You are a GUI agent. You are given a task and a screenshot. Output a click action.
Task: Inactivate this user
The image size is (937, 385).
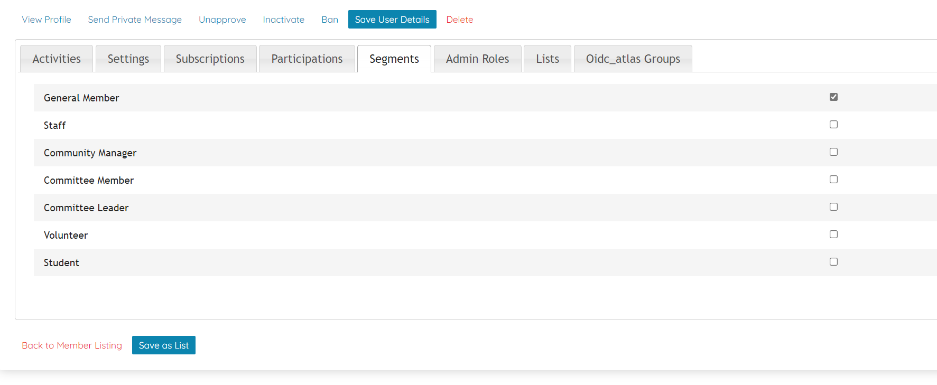284,20
